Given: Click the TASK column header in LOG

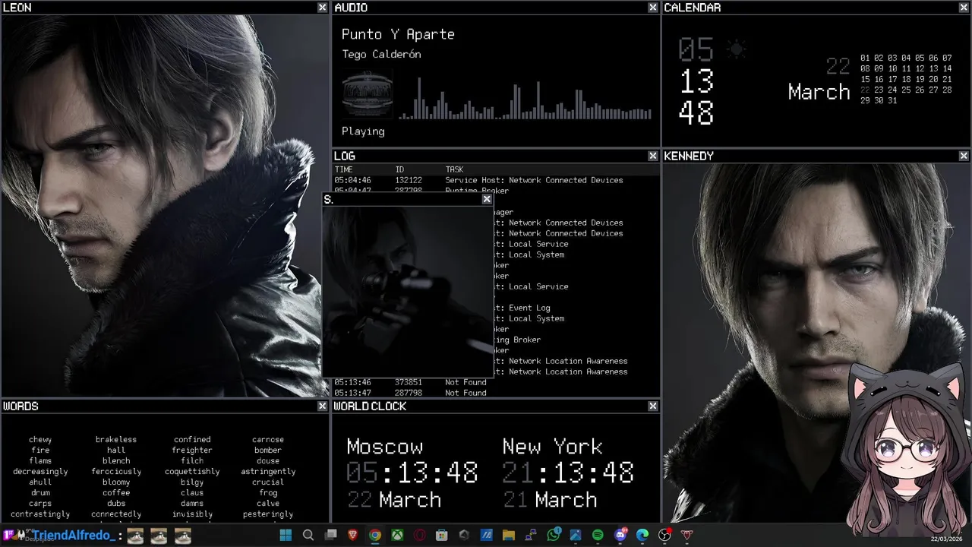Looking at the screenshot, I should click(x=454, y=169).
